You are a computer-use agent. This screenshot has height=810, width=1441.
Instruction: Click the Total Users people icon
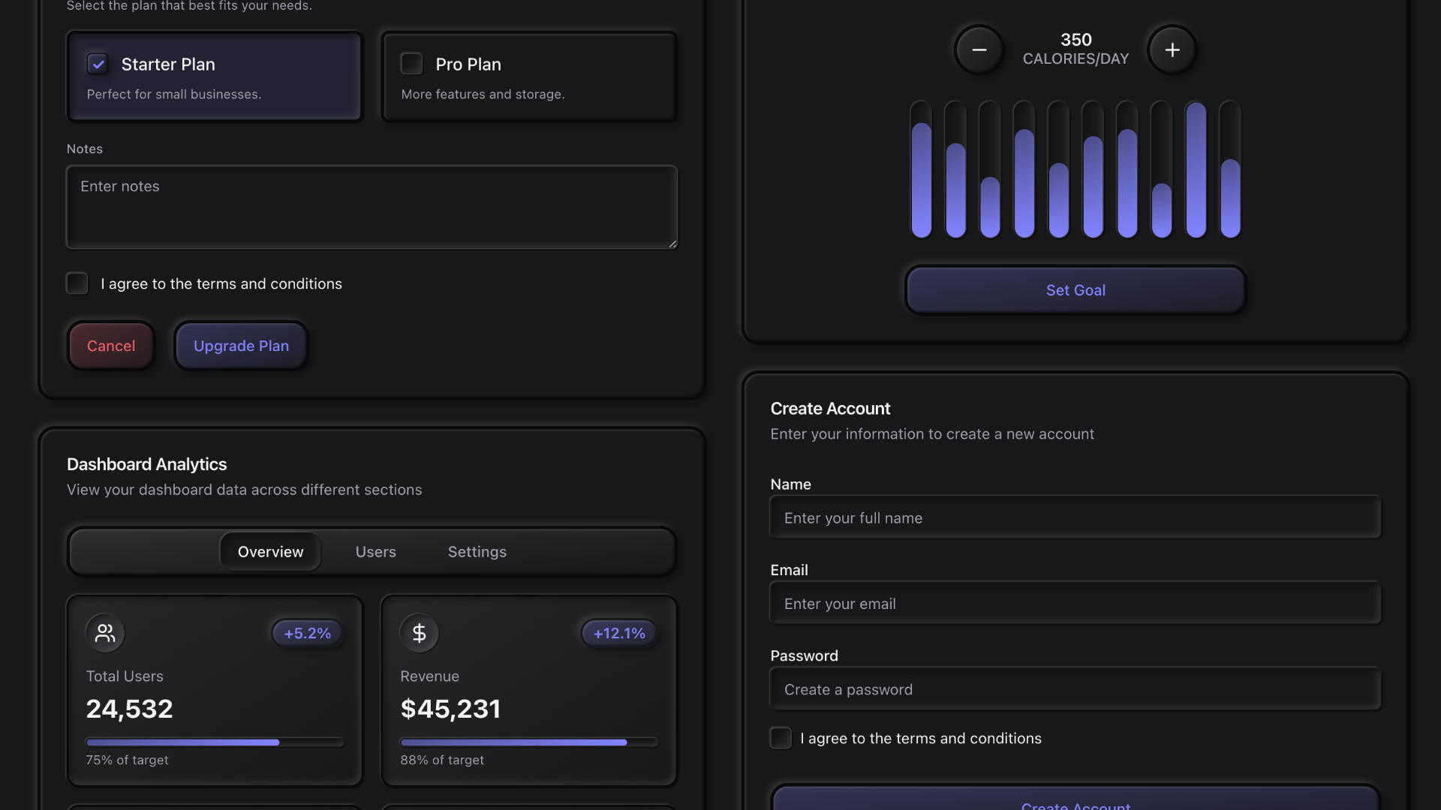(x=105, y=633)
